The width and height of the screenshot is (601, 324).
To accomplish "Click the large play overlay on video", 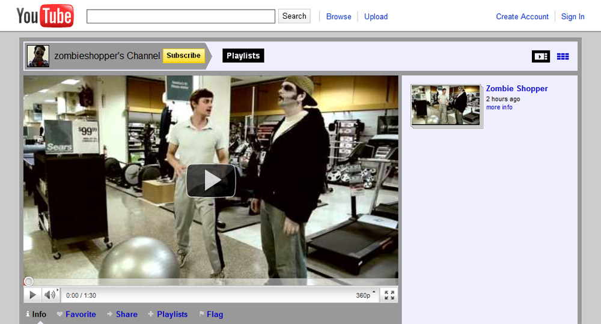I will pyautogui.click(x=211, y=181).
